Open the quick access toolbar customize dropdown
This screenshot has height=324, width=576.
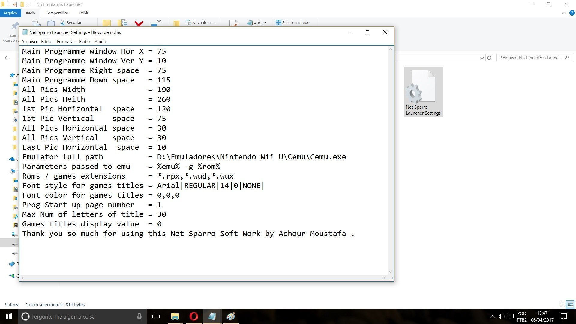click(29, 4)
